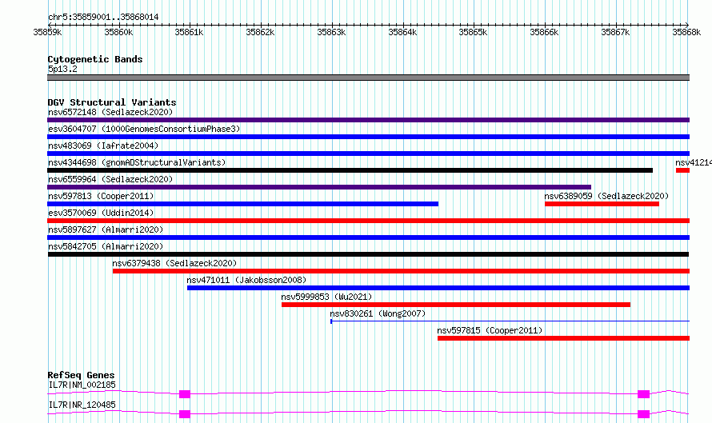
Task: Click the nsv6389059 (Sedlazeck2020) red bar
Action: (x=602, y=204)
